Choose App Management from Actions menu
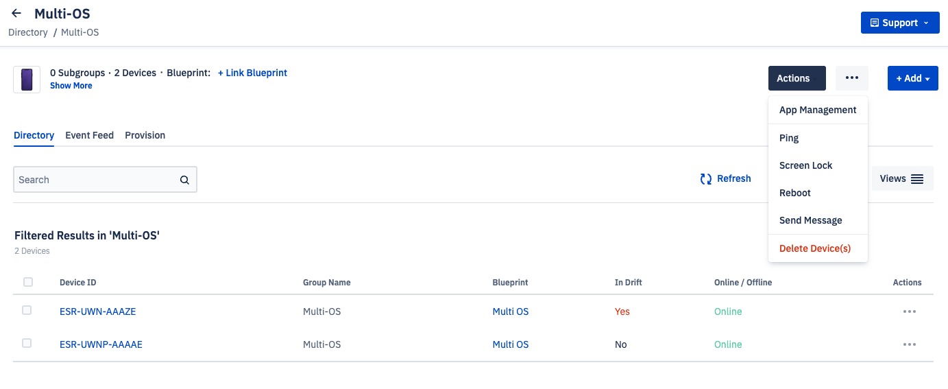The image size is (948, 389). click(818, 110)
